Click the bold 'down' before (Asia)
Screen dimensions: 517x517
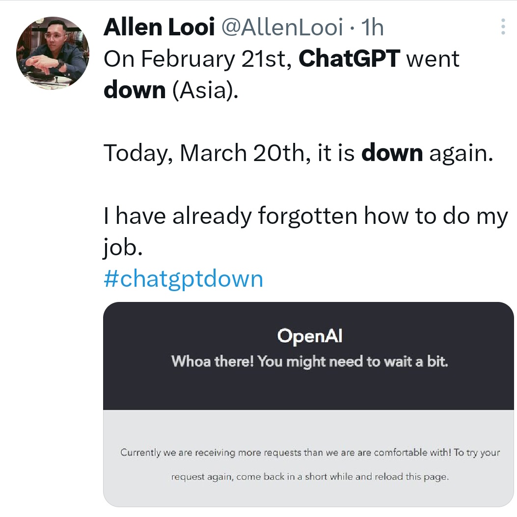coord(134,90)
